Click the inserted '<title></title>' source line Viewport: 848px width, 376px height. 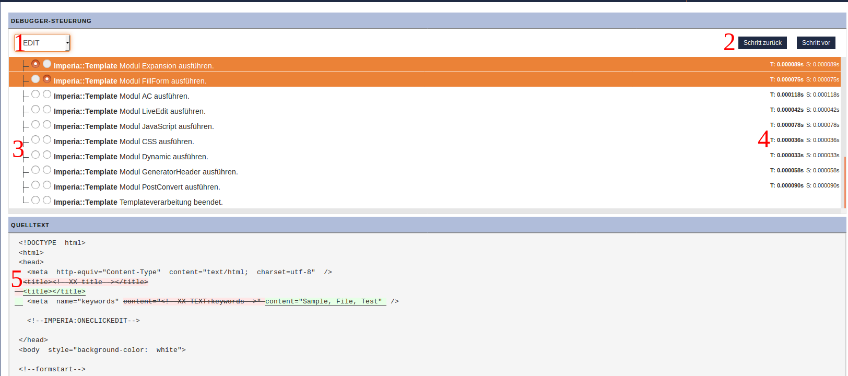point(54,291)
